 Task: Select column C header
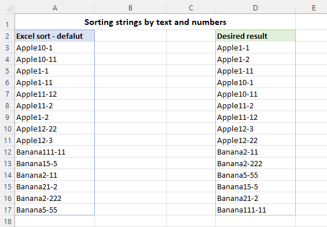191,8
